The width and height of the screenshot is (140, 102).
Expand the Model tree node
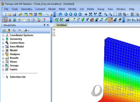3,51
